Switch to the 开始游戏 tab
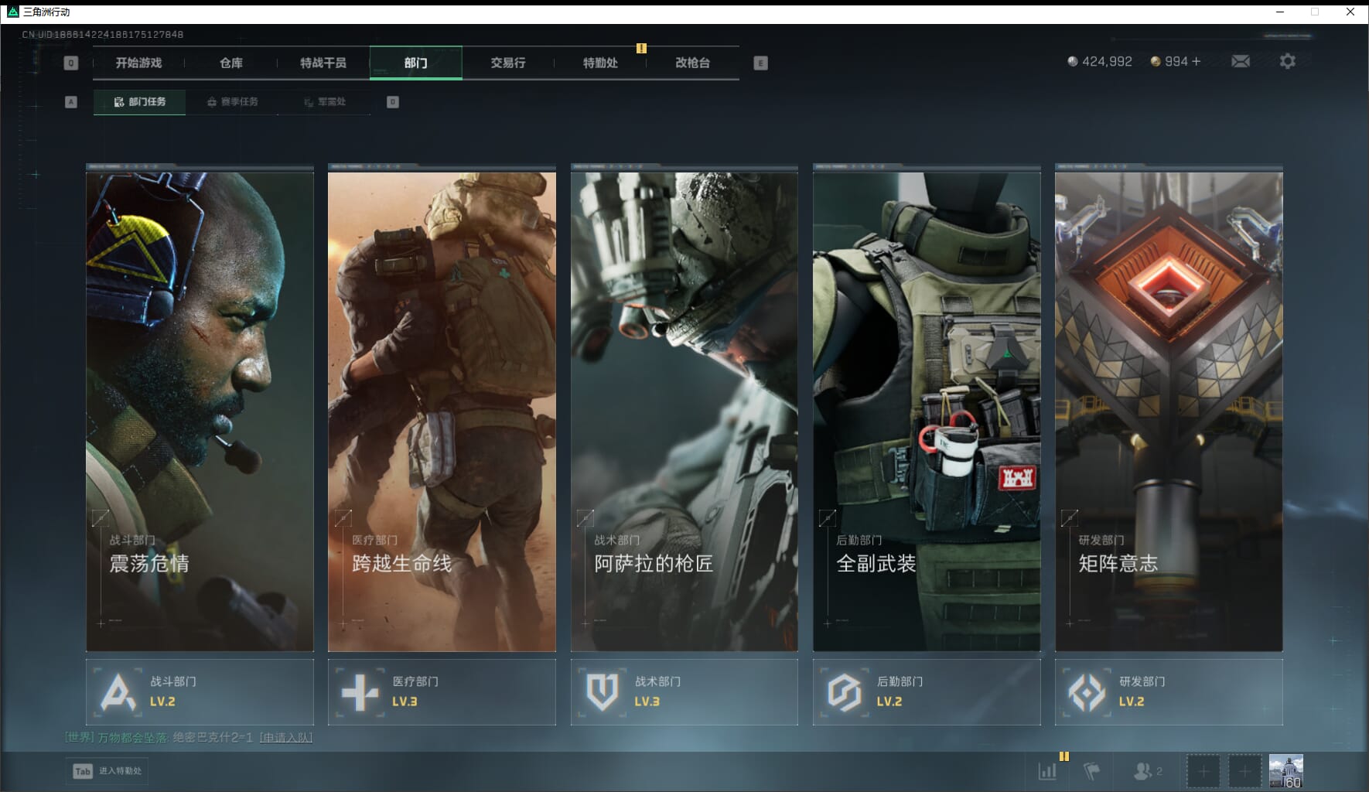Screen dimensions: 1369x792 (x=138, y=63)
